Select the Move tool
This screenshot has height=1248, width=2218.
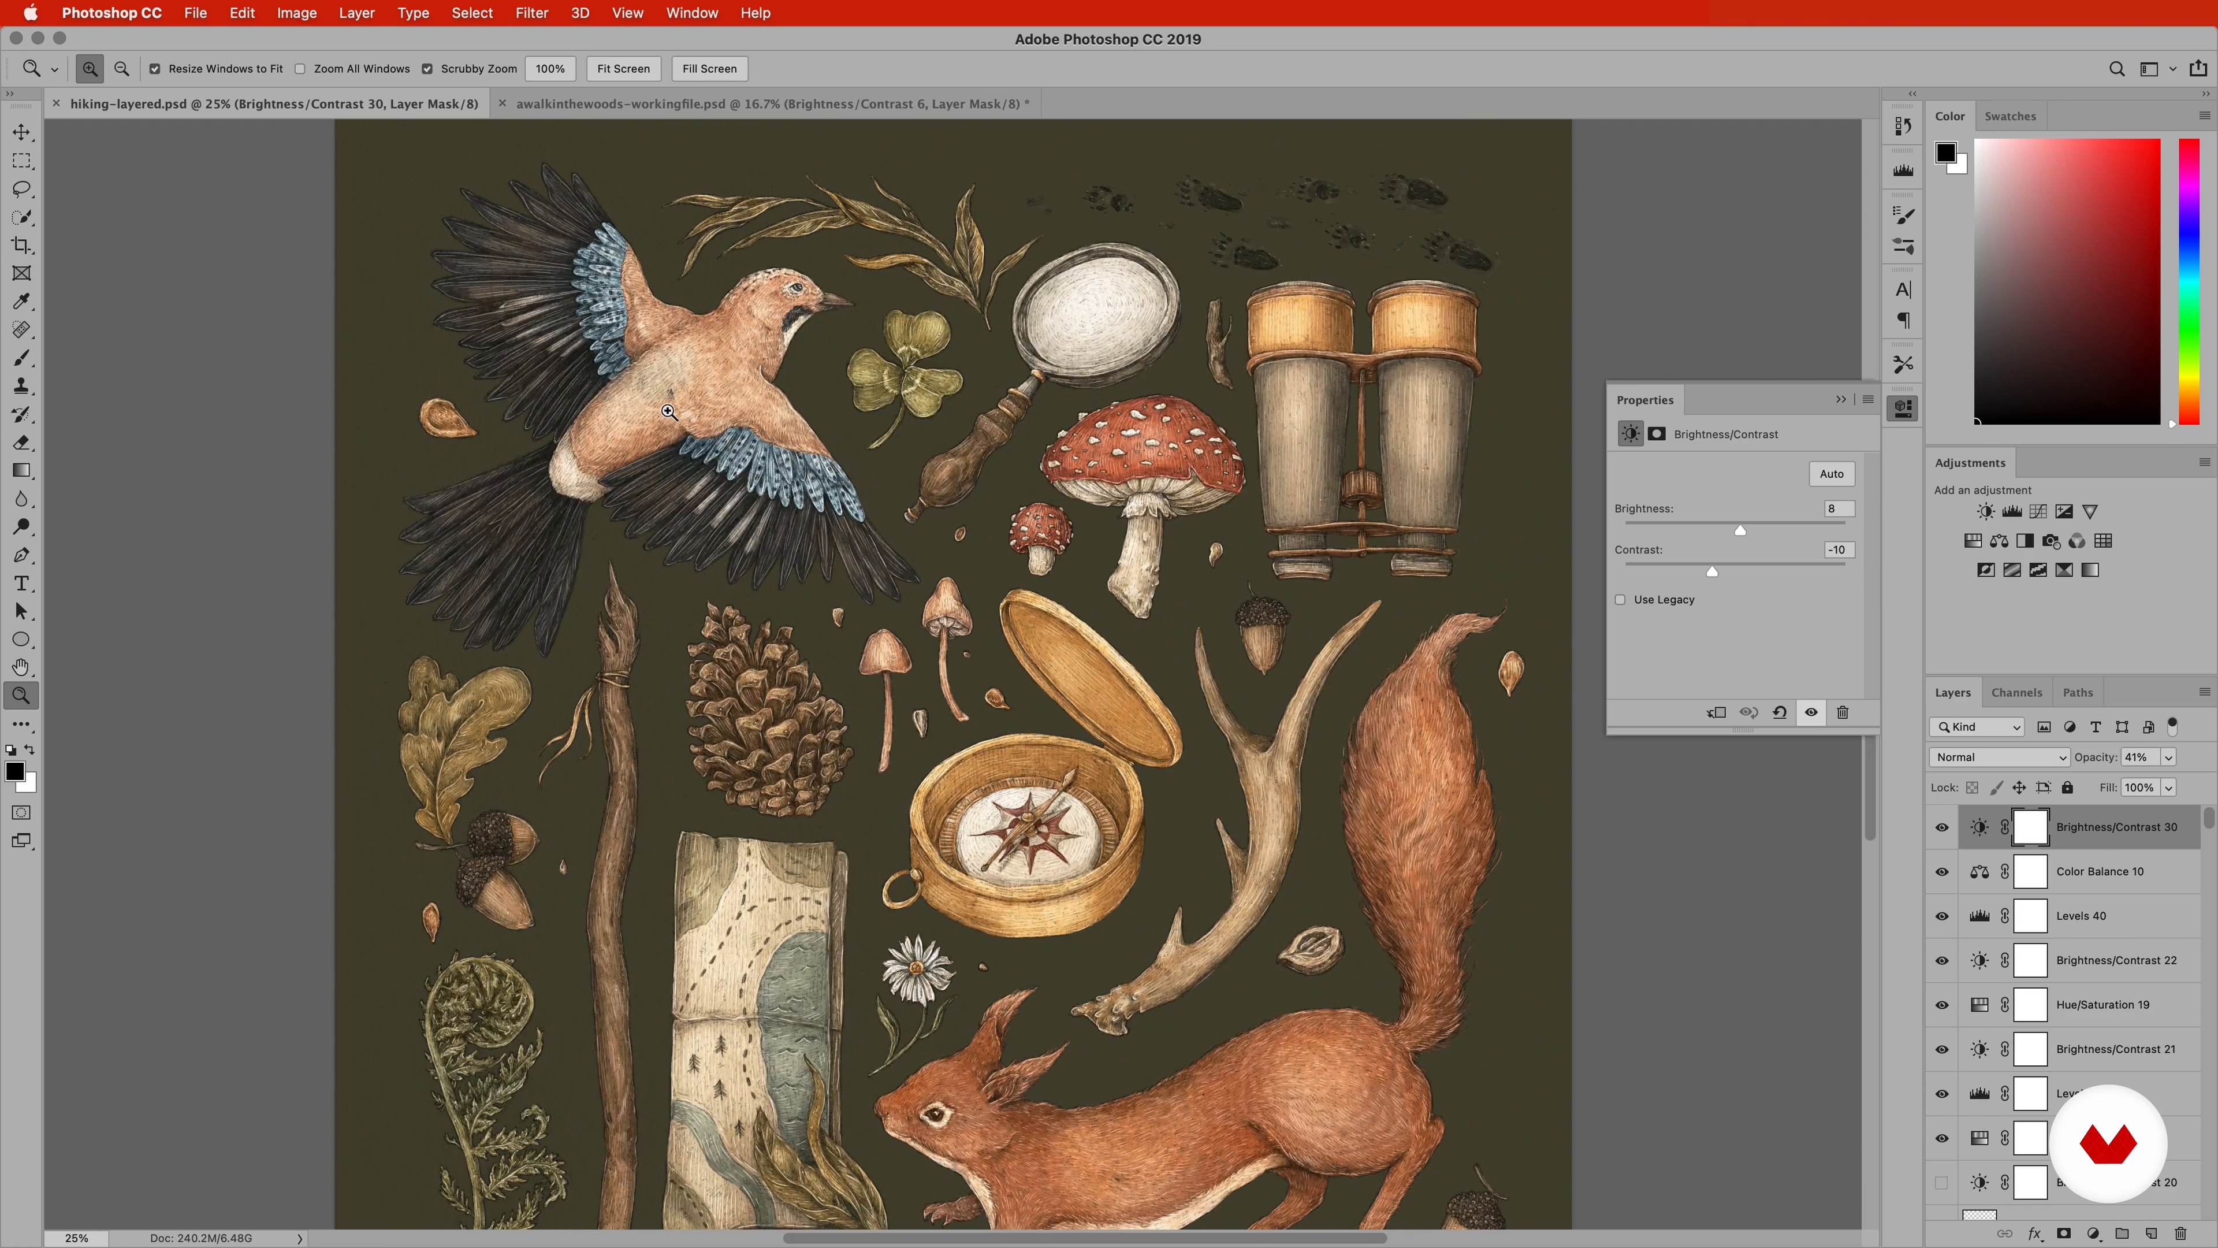click(21, 133)
